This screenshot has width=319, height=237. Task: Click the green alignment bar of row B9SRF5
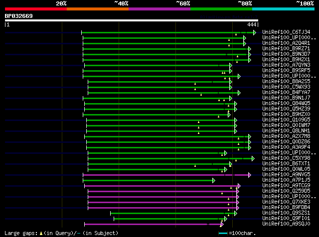[156, 71]
